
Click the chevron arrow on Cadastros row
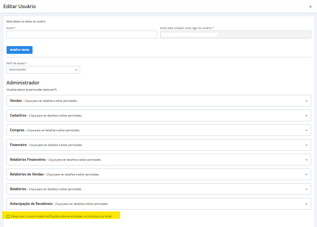(x=307, y=115)
